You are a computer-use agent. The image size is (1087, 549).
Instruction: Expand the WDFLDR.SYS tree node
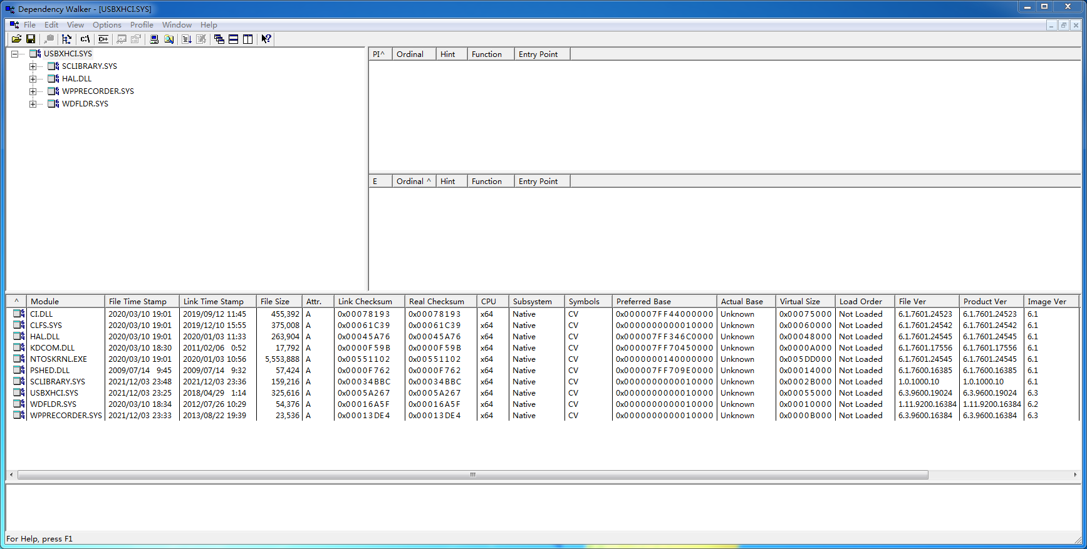[33, 104]
